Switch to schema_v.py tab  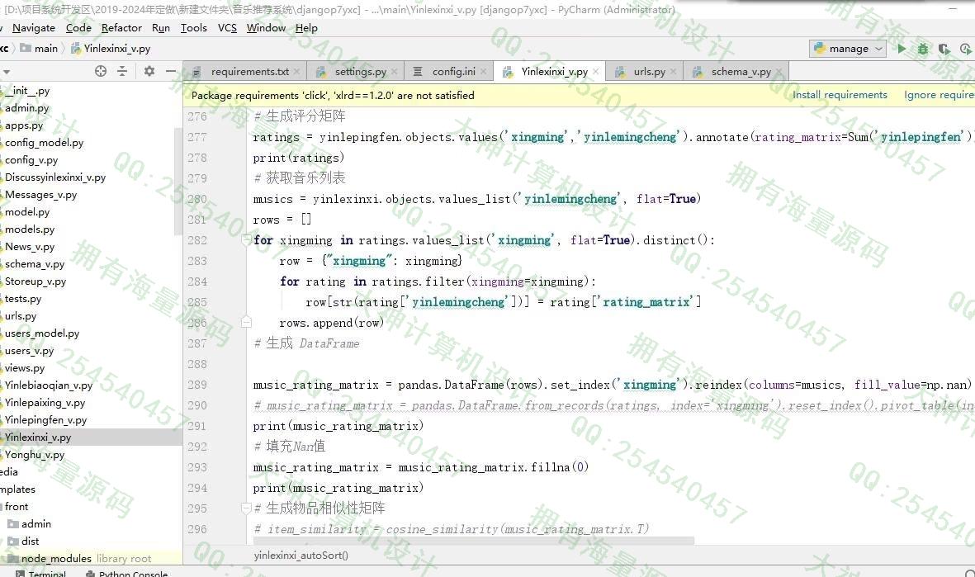[735, 72]
